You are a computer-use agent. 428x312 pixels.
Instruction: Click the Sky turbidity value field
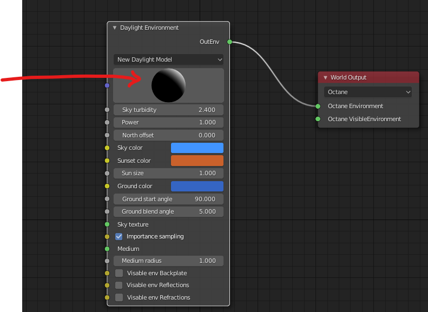169,110
